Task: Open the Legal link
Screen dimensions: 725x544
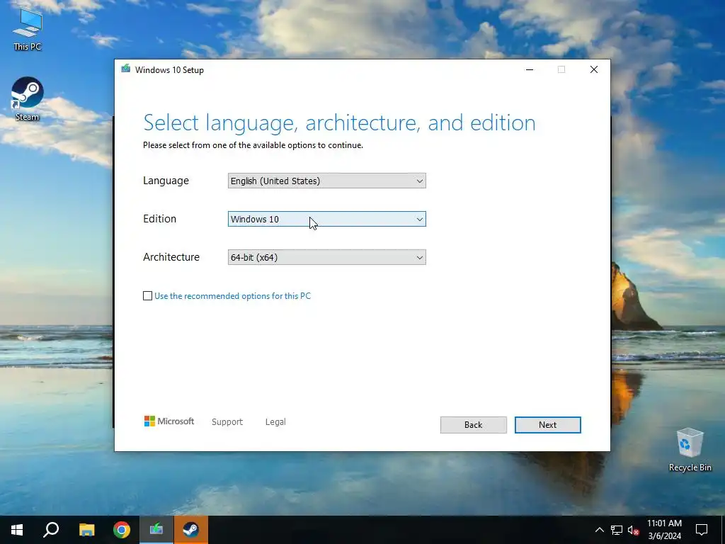Action: tap(275, 422)
